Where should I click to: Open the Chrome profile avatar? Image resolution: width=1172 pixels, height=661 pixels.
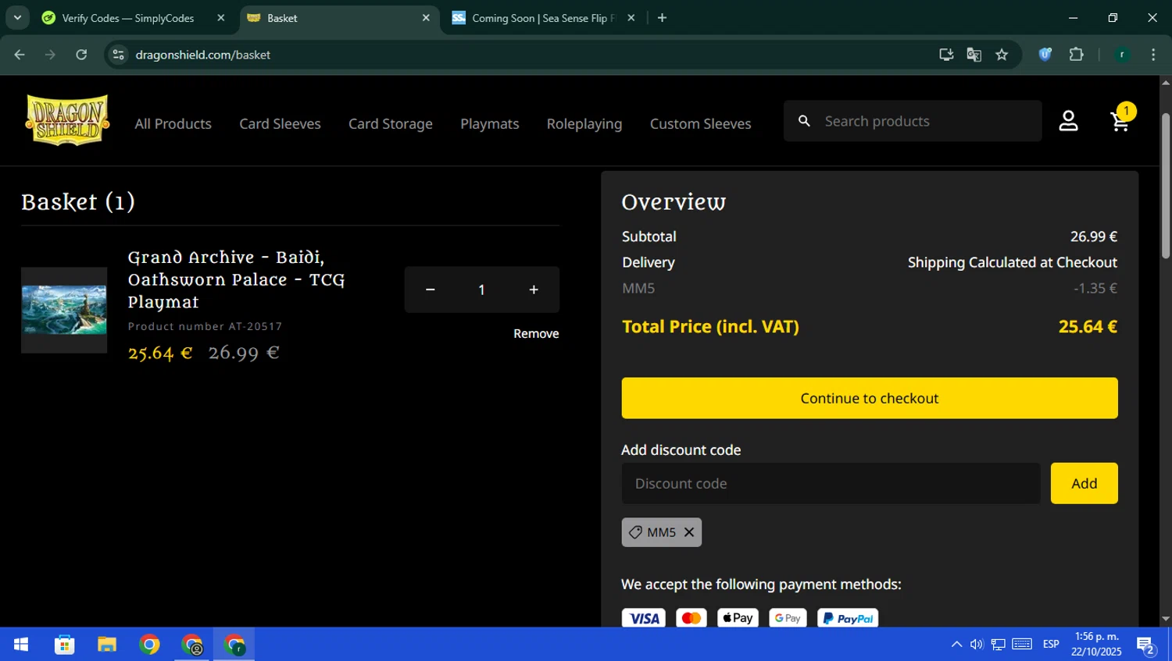[x=1122, y=55]
